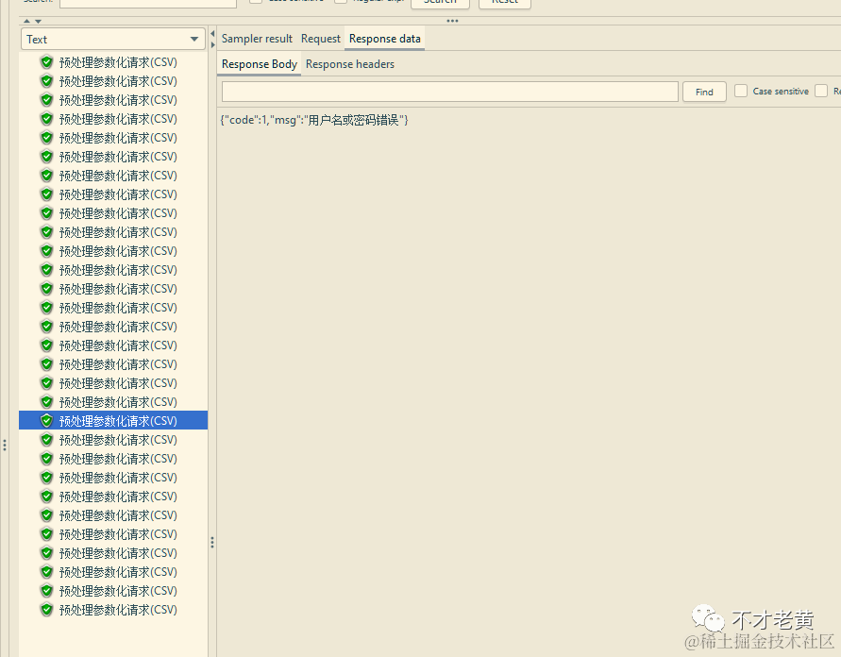Show the Response Body sub-tab

click(x=259, y=64)
